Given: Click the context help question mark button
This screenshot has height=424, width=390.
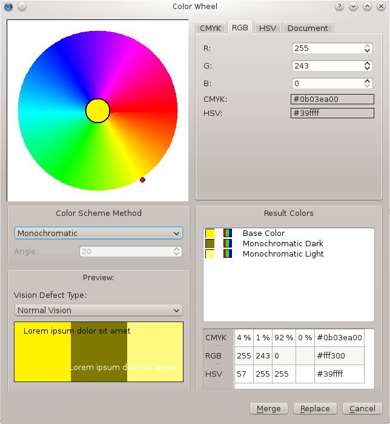Looking at the screenshot, I should coord(339,7).
